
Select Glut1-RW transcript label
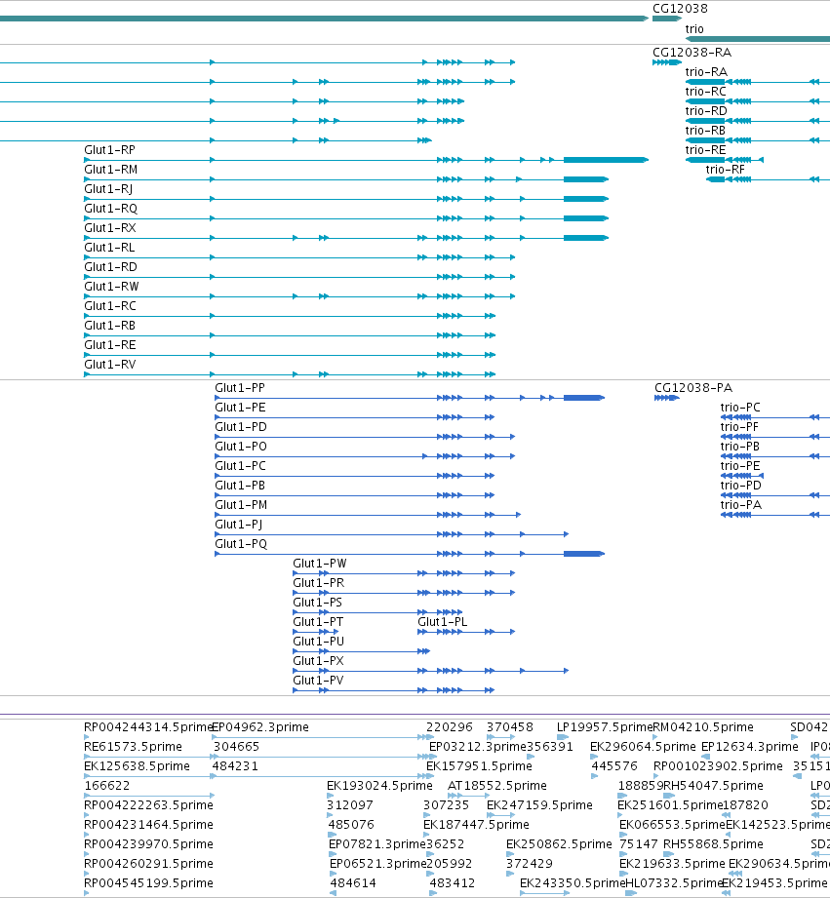click(x=111, y=286)
